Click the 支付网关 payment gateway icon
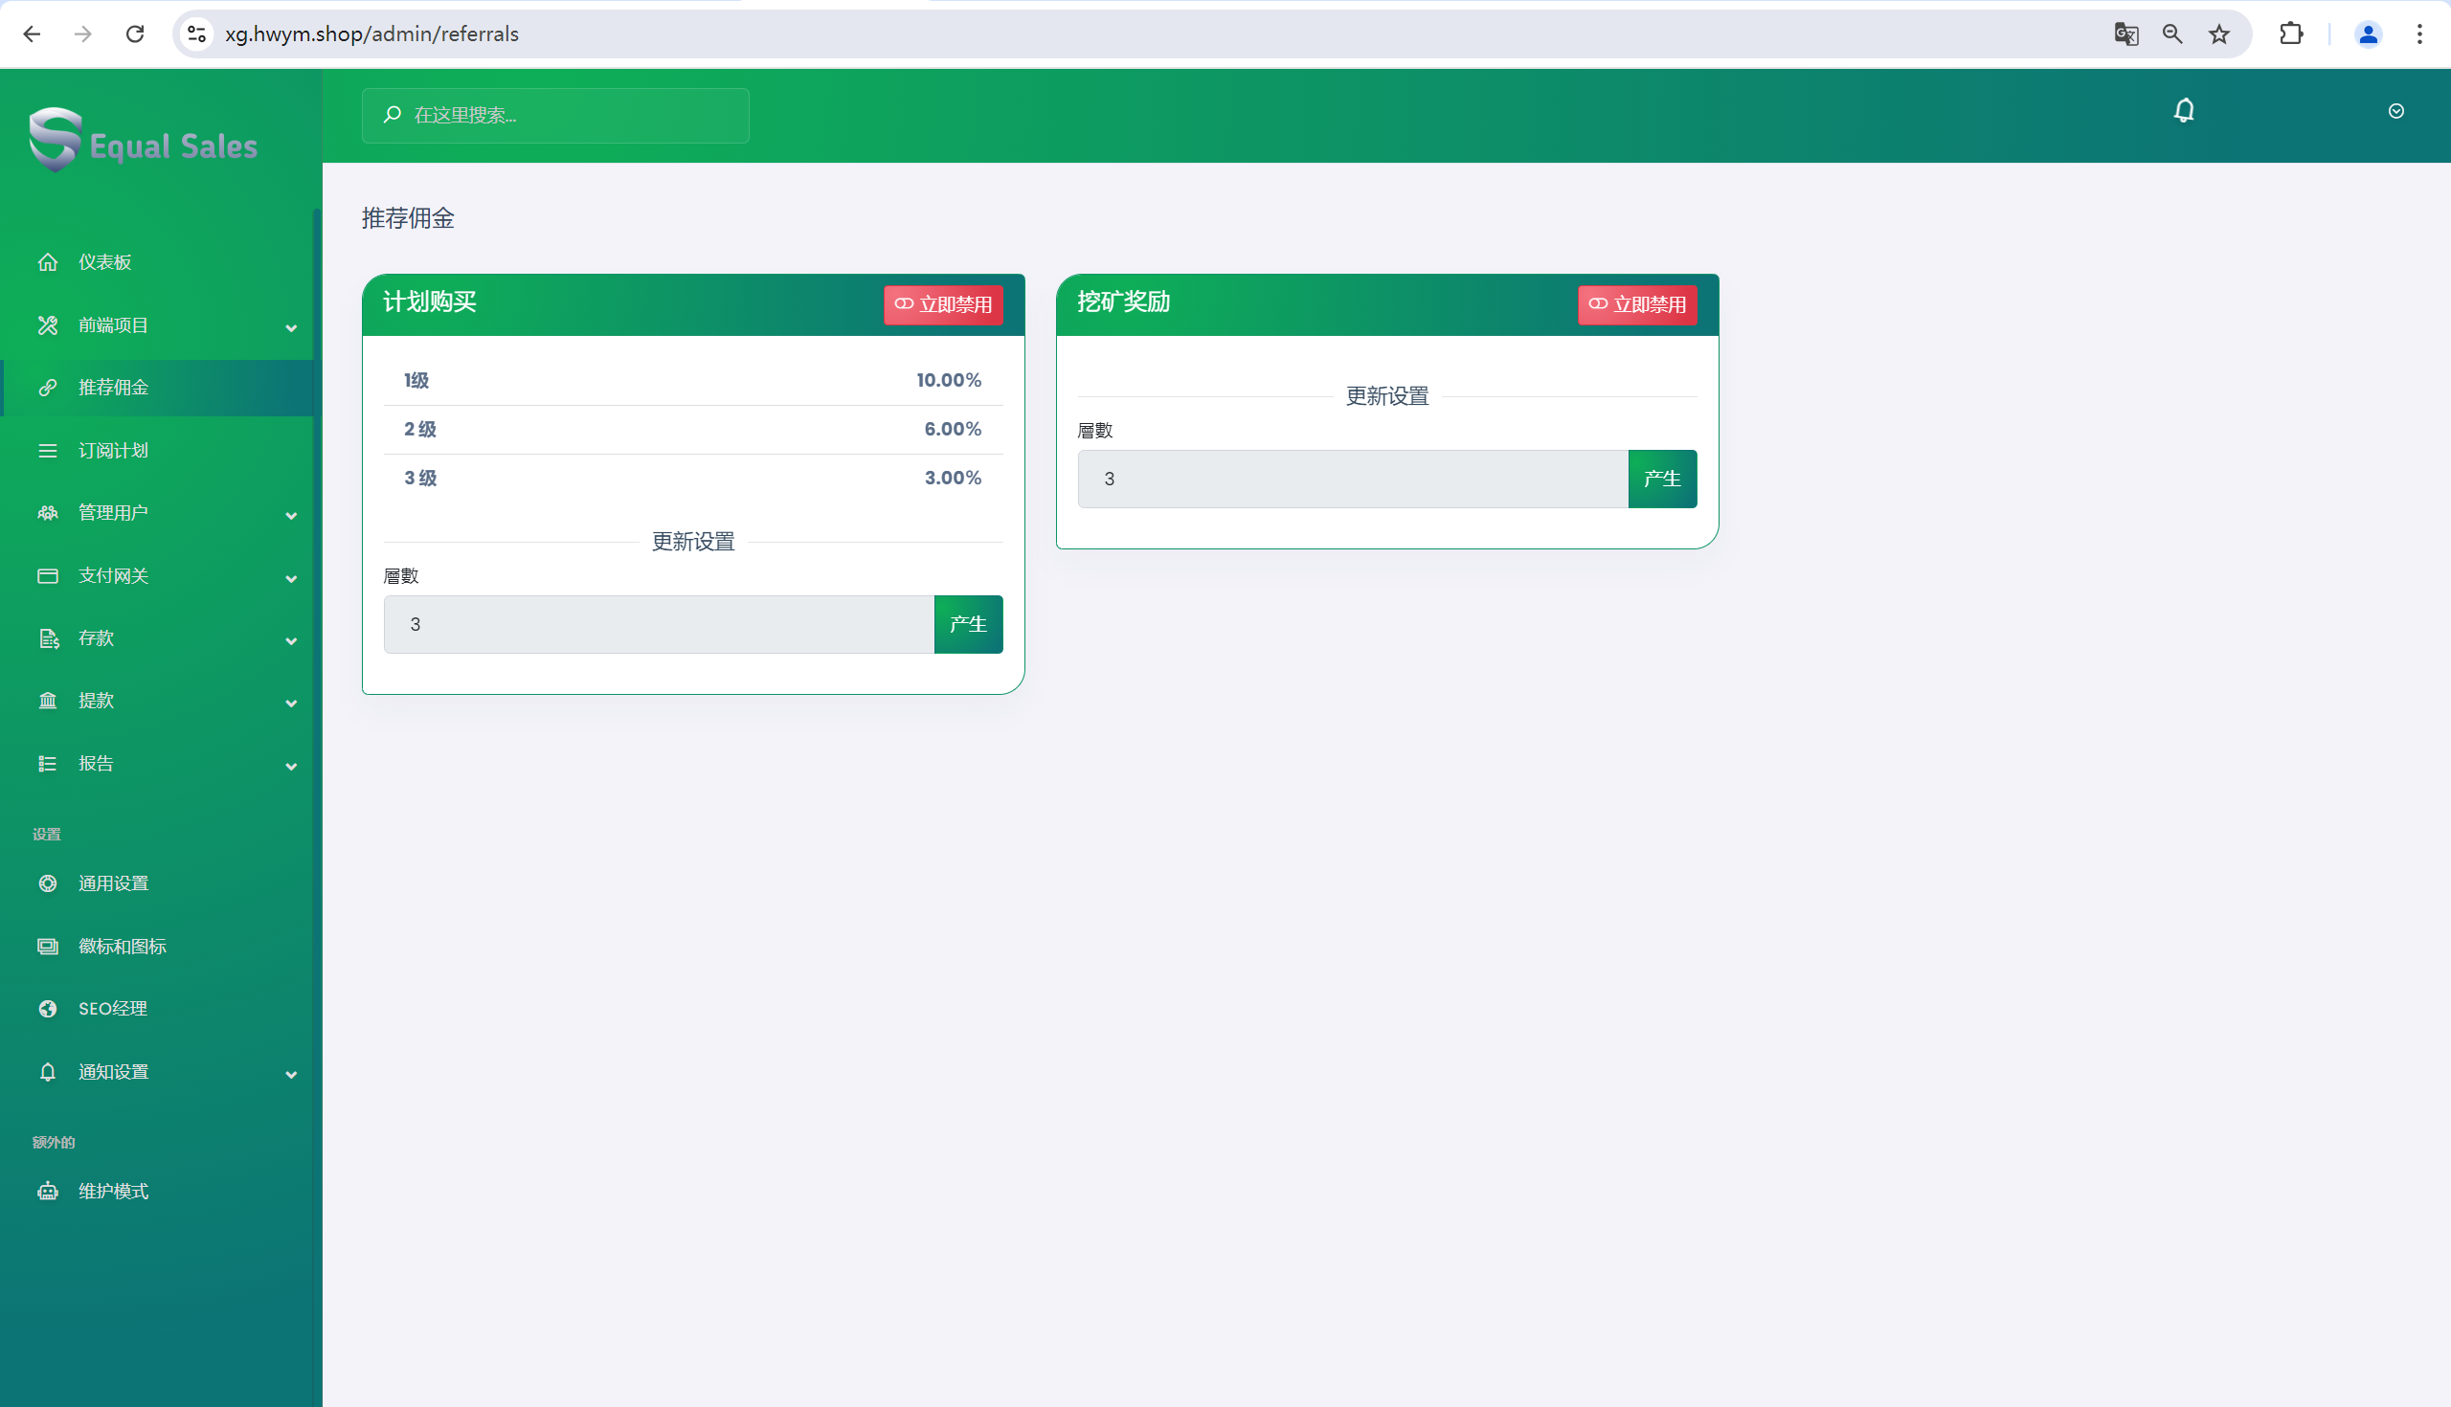 (x=45, y=575)
